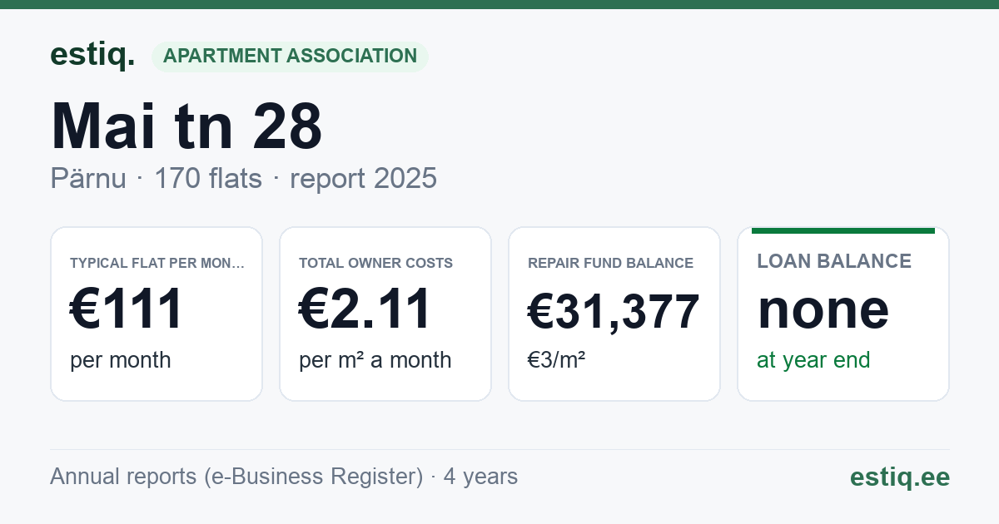The height and width of the screenshot is (524, 999).
Task: Click the €3/m² text
Action: (557, 360)
